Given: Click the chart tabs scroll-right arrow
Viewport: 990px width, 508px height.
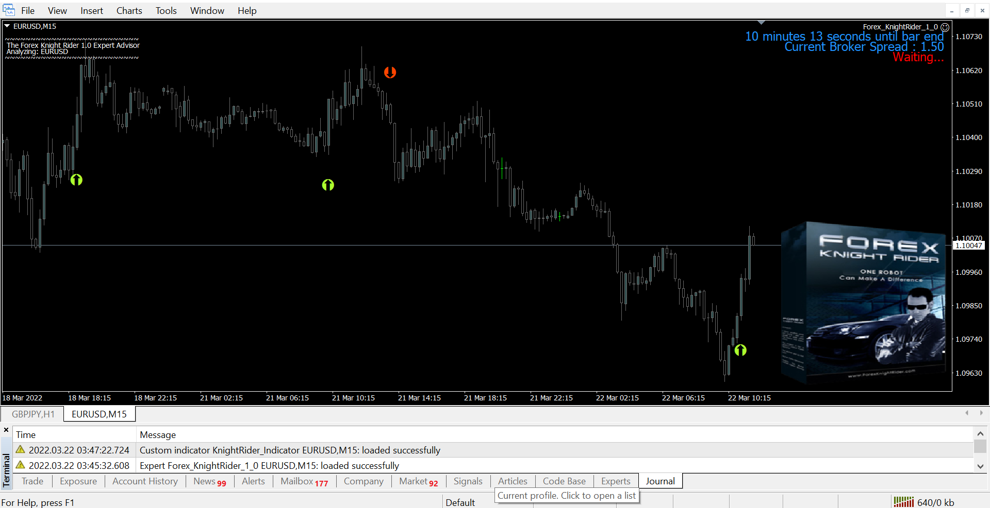Looking at the screenshot, I should tap(981, 413).
